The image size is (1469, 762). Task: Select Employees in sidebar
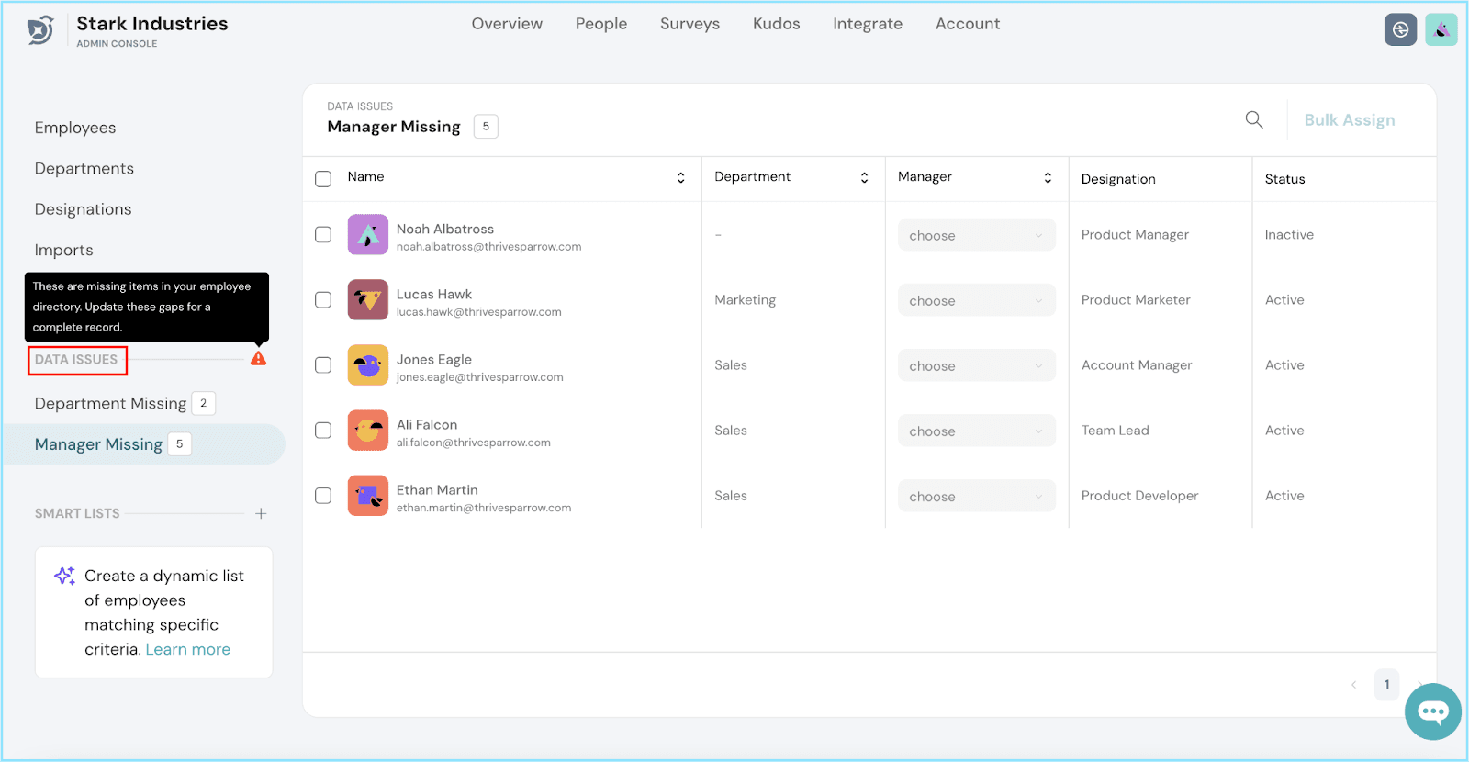pos(75,128)
